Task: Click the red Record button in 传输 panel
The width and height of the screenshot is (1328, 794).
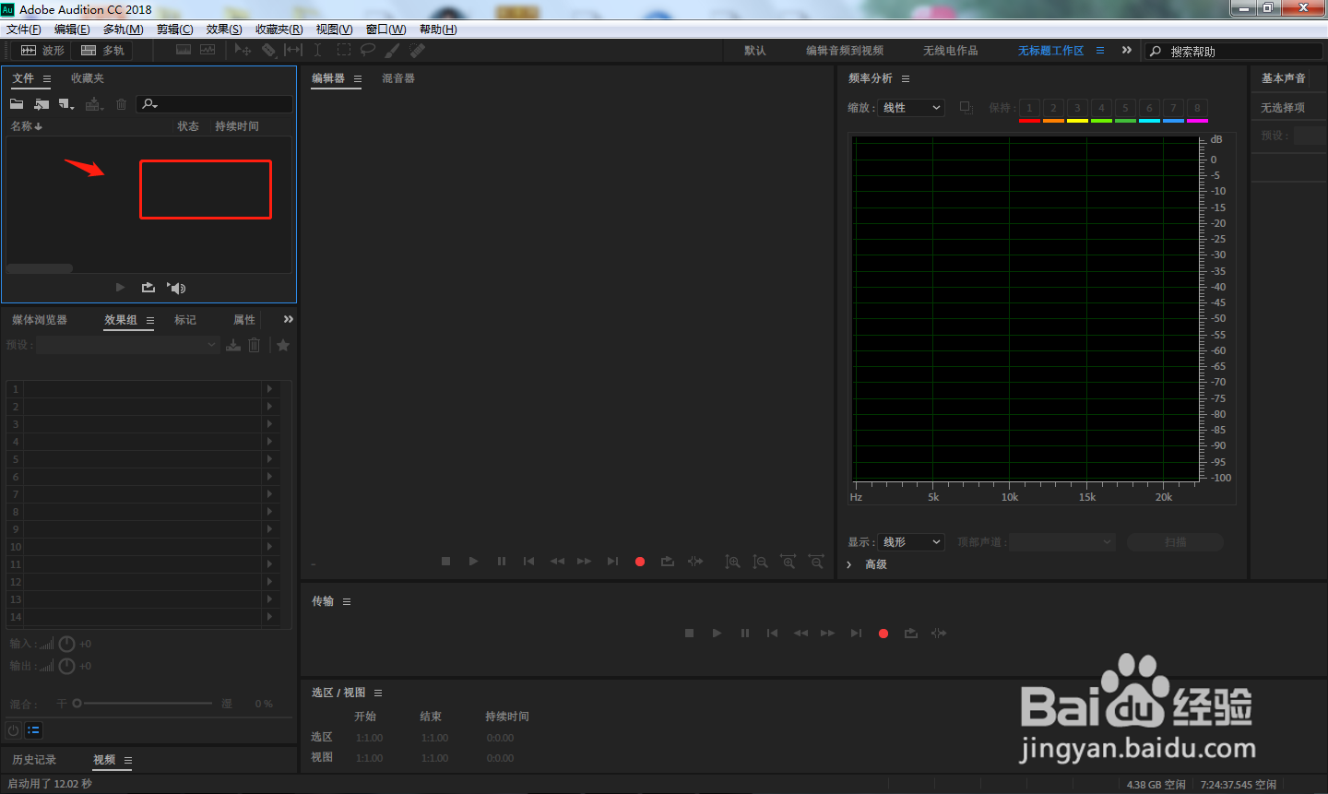Action: coord(883,634)
